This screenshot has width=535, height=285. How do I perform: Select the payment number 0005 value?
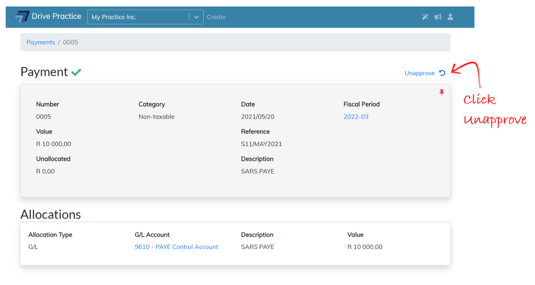coord(43,117)
